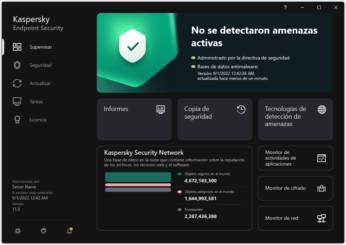Click the clock icon on Copia de seguridad
This screenshot has width=346, height=245.
click(241, 109)
